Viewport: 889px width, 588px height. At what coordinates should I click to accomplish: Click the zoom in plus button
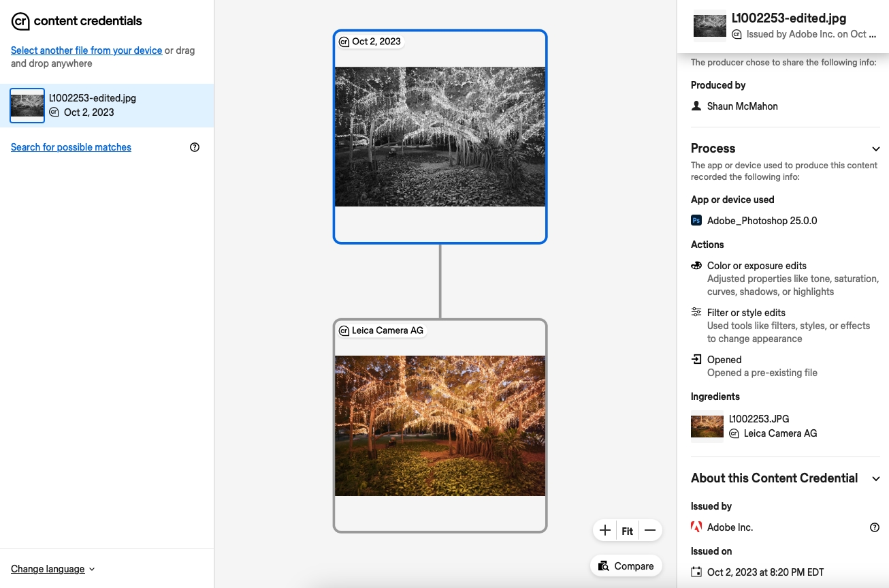pyautogui.click(x=604, y=530)
